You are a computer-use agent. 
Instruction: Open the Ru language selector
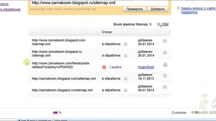click(x=60, y=112)
